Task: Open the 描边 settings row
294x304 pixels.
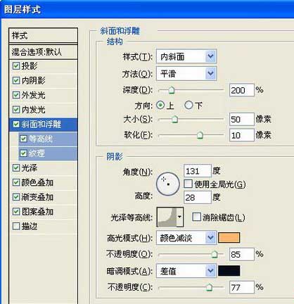Action: click(x=44, y=226)
